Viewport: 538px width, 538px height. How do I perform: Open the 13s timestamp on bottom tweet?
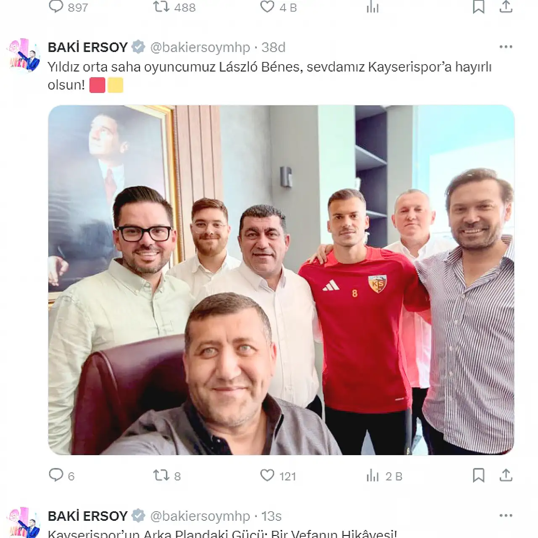(272, 516)
